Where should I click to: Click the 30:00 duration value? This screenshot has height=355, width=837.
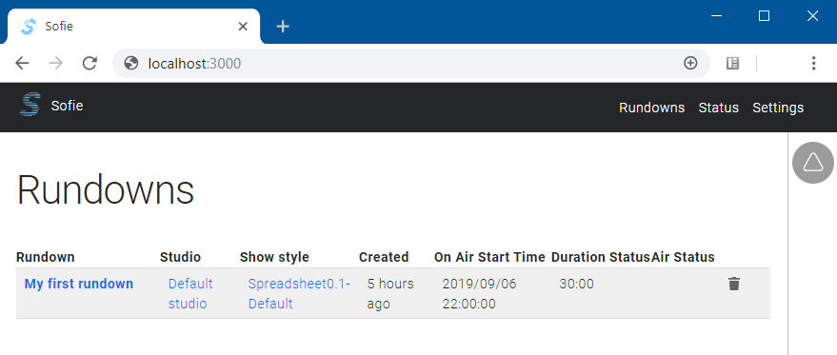click(x=576, y=284)
